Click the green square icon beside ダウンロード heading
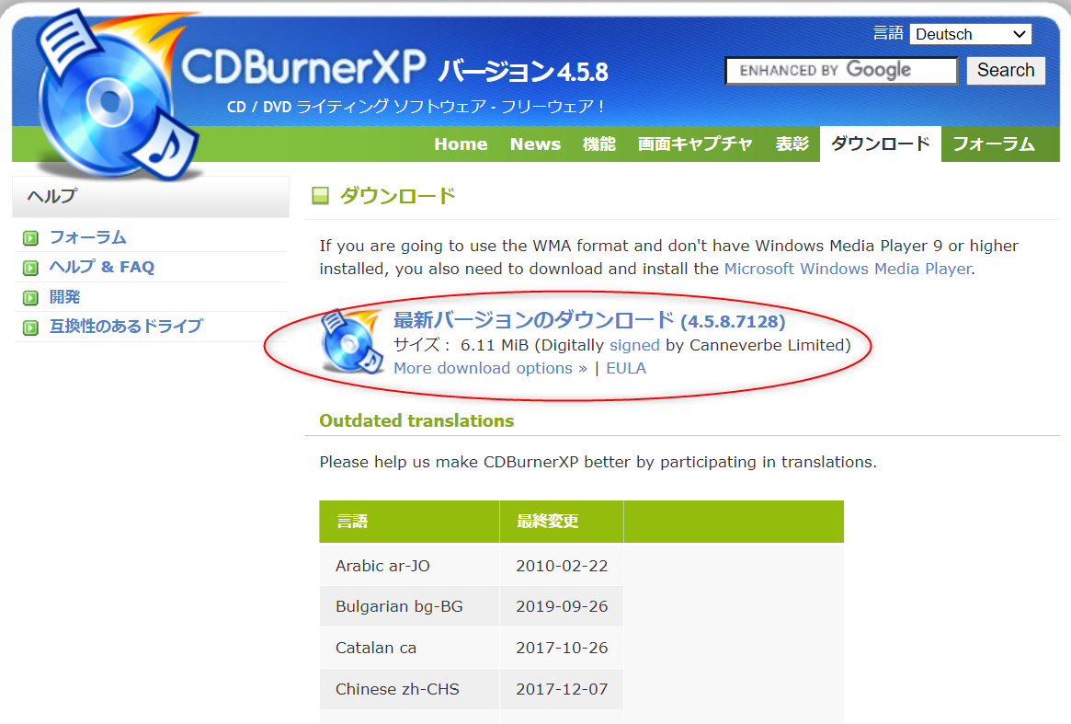The height and width of the screenshot is (724, 1071). coord(320,196)
